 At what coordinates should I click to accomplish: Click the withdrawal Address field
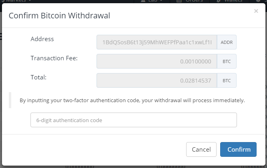point(157,42)
